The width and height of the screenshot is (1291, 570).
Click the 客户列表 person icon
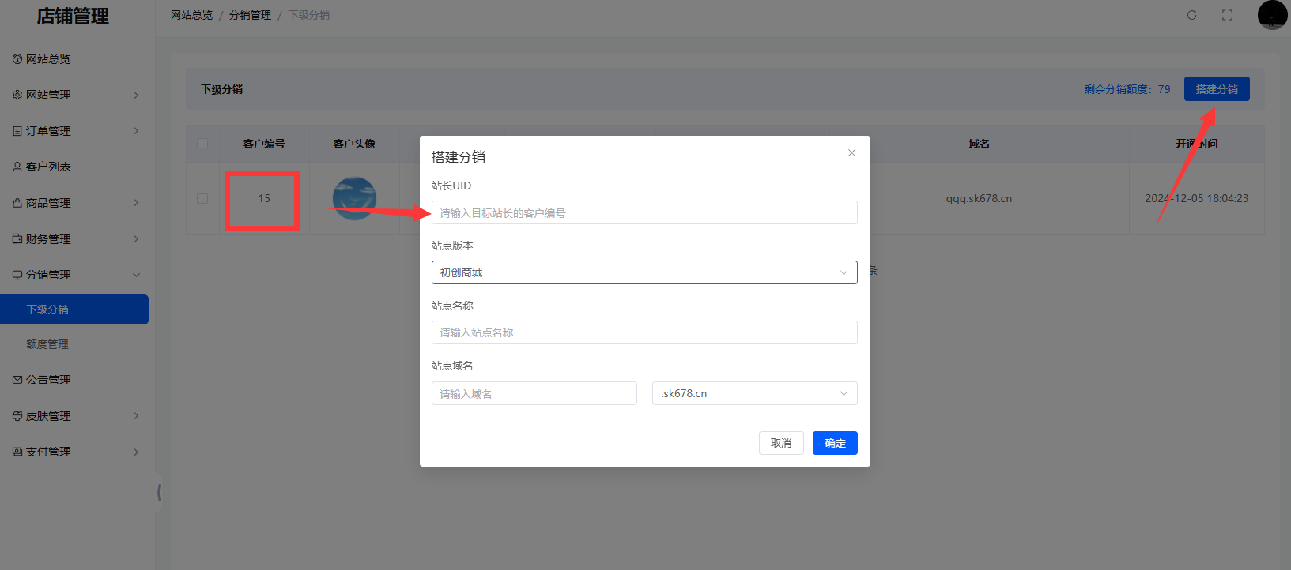click(17, 167)
